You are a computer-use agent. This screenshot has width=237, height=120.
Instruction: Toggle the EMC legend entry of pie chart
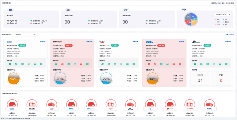click(225, 20)
